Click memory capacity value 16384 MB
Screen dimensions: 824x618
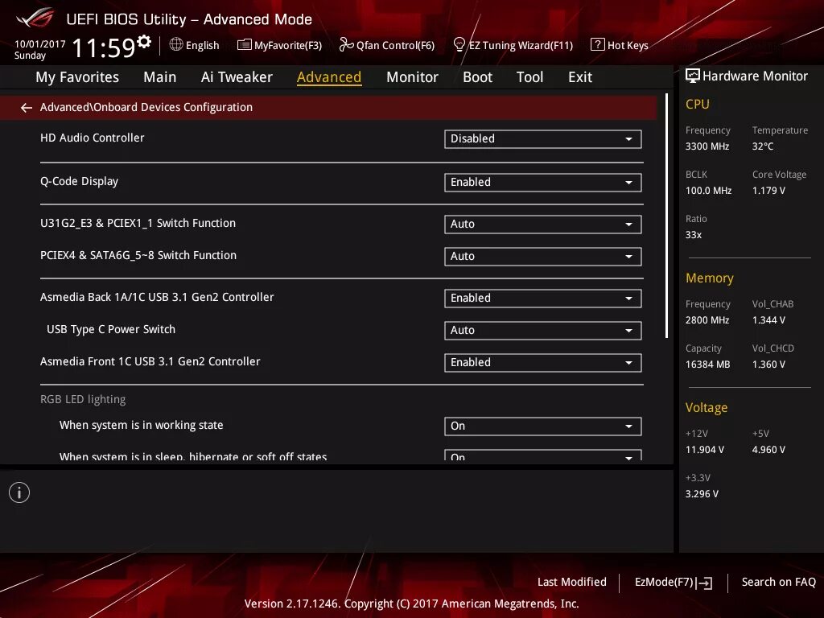tap(707, 365)
